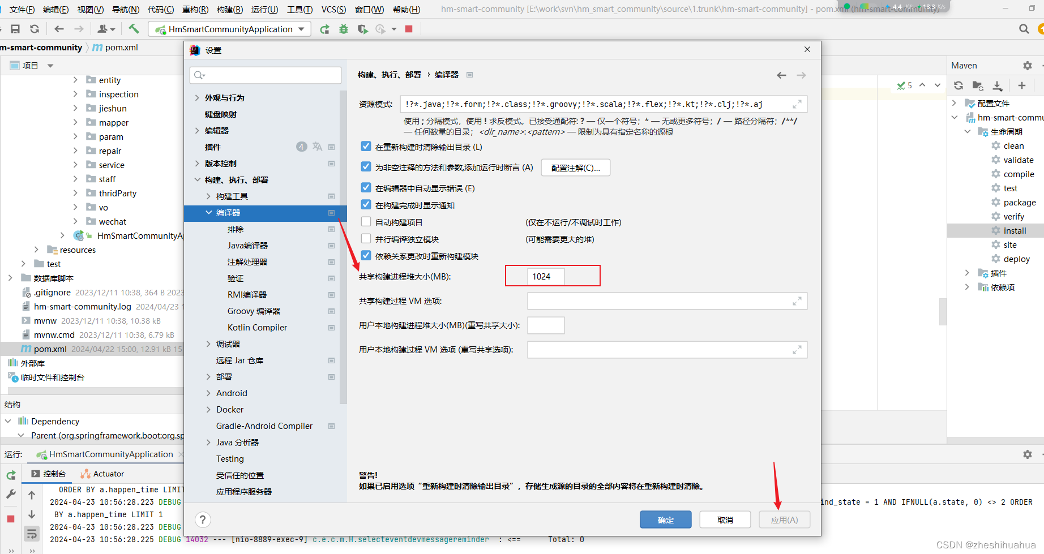Build project with the hammer icon
This screenshot has width=1044, height=554.
click(x=134, y=29)
